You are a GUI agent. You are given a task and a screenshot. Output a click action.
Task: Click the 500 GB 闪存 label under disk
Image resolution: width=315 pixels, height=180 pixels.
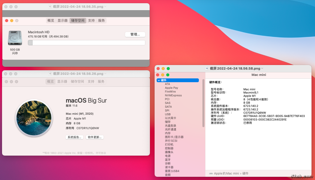tap(15, 51)
